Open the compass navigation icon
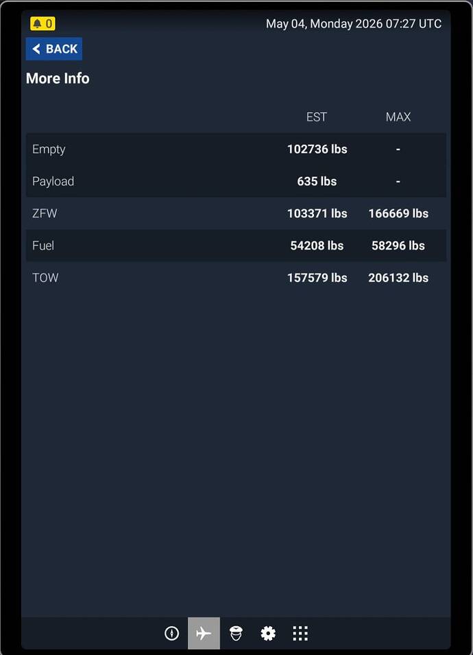This screenshot has width=473, height=655. click(x=171, y=633)
